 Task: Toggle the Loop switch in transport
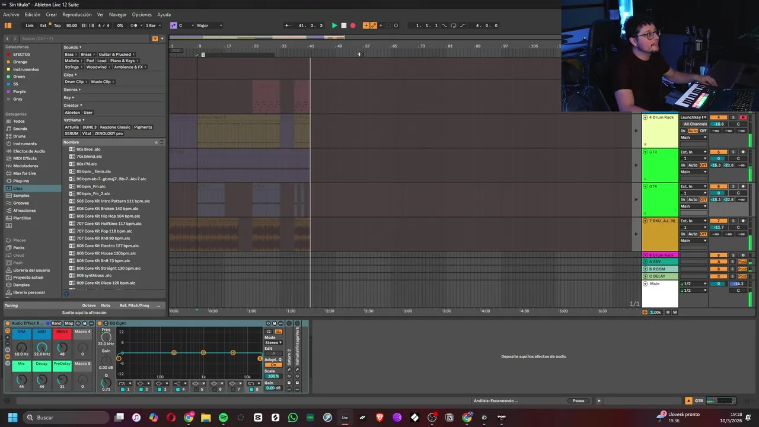coord(454,26)
